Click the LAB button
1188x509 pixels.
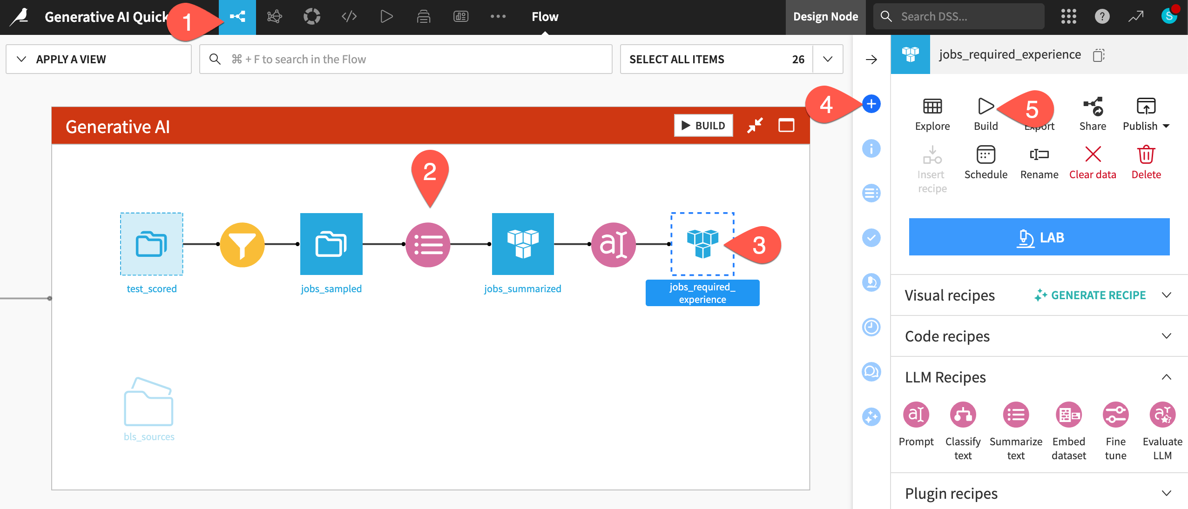1039,237
